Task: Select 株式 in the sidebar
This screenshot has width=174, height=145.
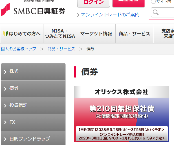Action: coord(33,72)
